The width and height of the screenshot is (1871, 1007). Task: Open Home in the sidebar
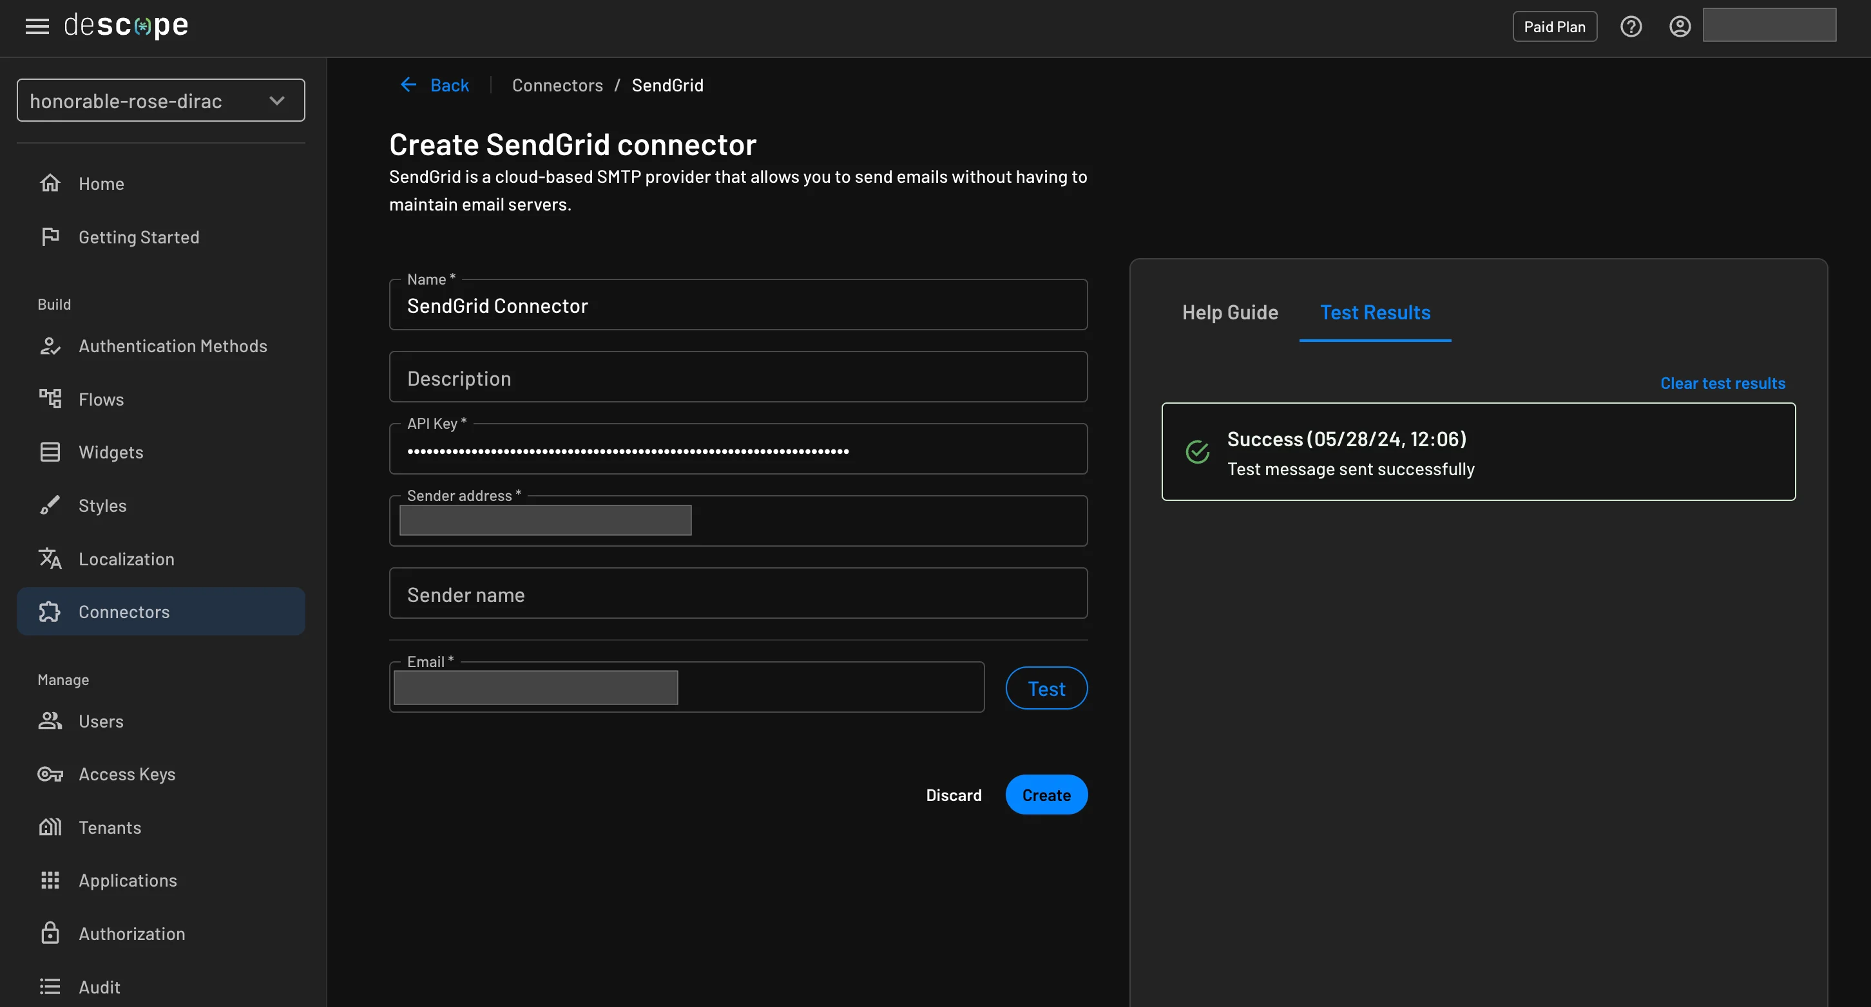(x=160, y=184)
